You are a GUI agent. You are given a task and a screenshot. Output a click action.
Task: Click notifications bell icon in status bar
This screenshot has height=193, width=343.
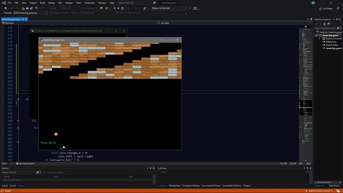(x=338, y=191)
